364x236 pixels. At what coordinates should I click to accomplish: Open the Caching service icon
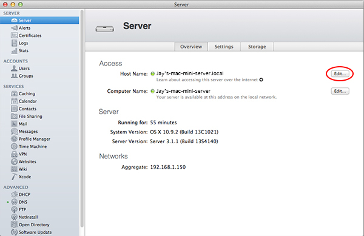click(14, 94)
